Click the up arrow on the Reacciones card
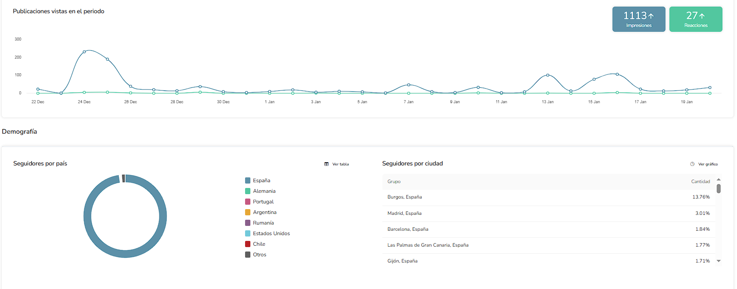The image size is (737, 289). 702,16
